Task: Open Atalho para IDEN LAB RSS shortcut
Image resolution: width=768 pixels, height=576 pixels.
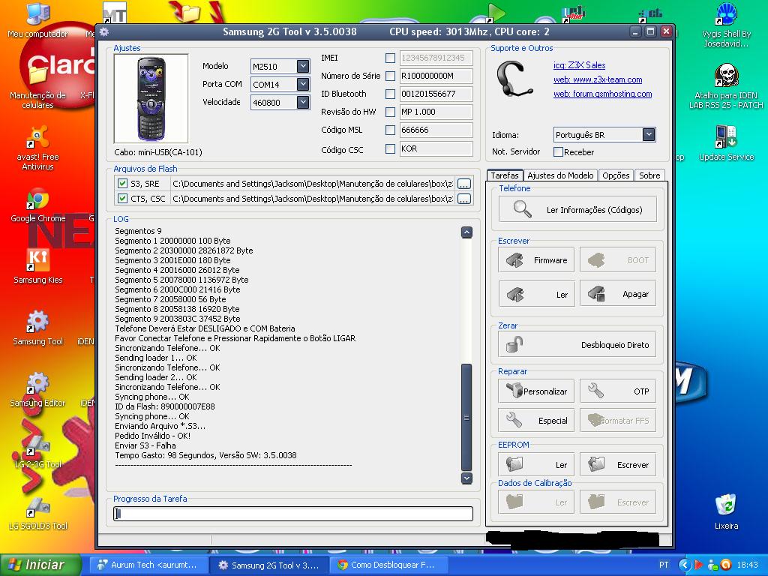Action: click(726, 87)
